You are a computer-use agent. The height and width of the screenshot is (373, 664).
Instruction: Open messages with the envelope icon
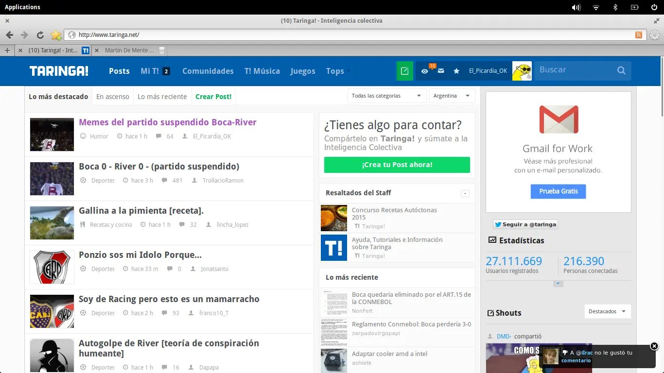[440, 71]
